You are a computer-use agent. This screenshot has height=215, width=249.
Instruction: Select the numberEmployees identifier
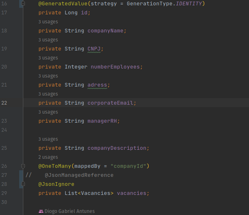coord(115,67)
